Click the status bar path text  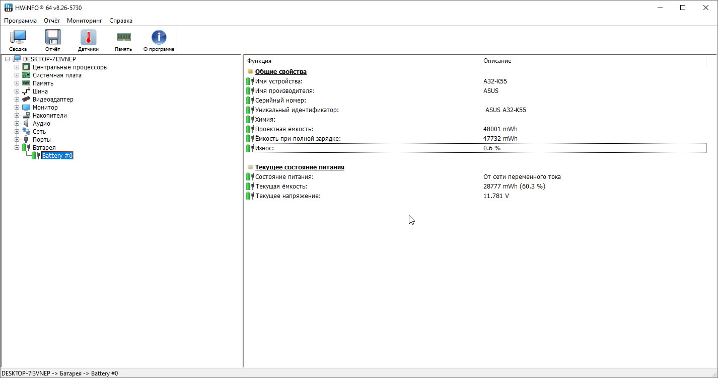coord(60,373)
